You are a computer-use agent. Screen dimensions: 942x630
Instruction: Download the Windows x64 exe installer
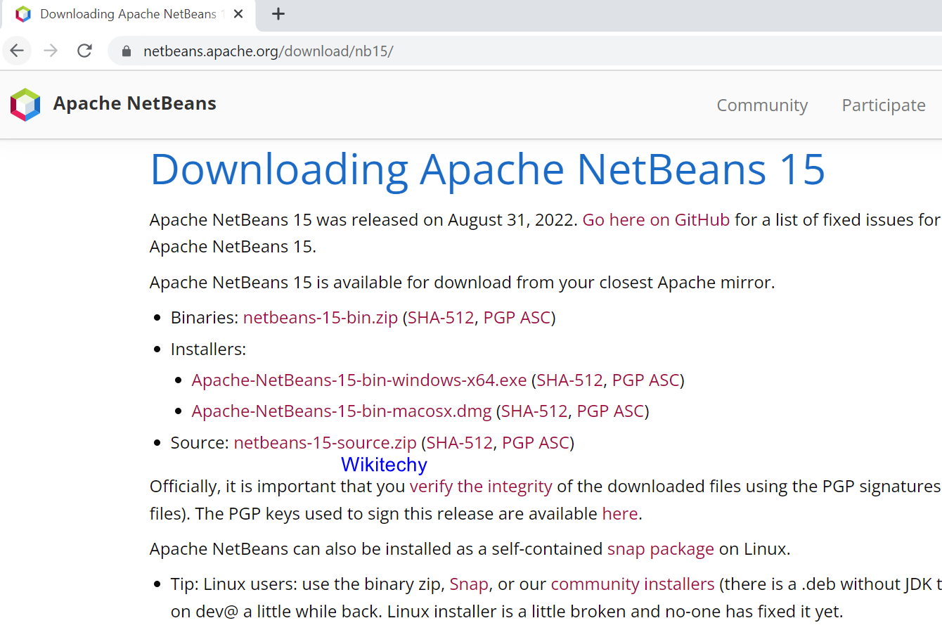[359, 380]
